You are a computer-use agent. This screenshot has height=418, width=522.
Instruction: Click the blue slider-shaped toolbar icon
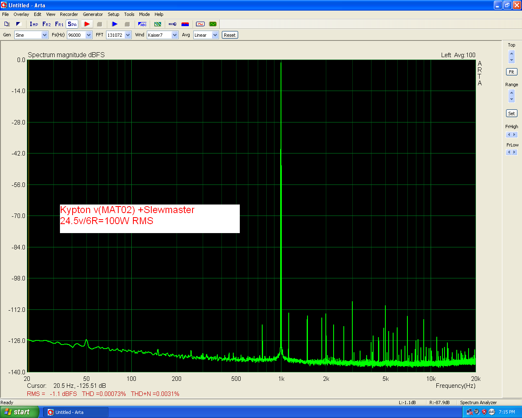pyautogui.click(x=173, y=24)
